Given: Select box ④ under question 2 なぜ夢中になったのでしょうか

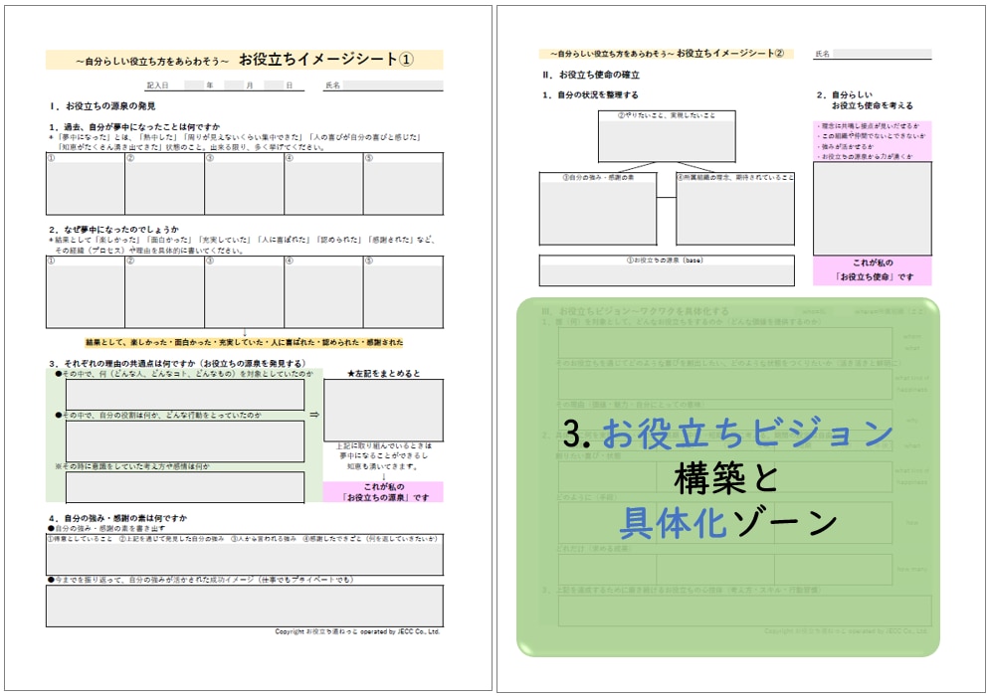Looking at the screenshot, I should [323, 292].
